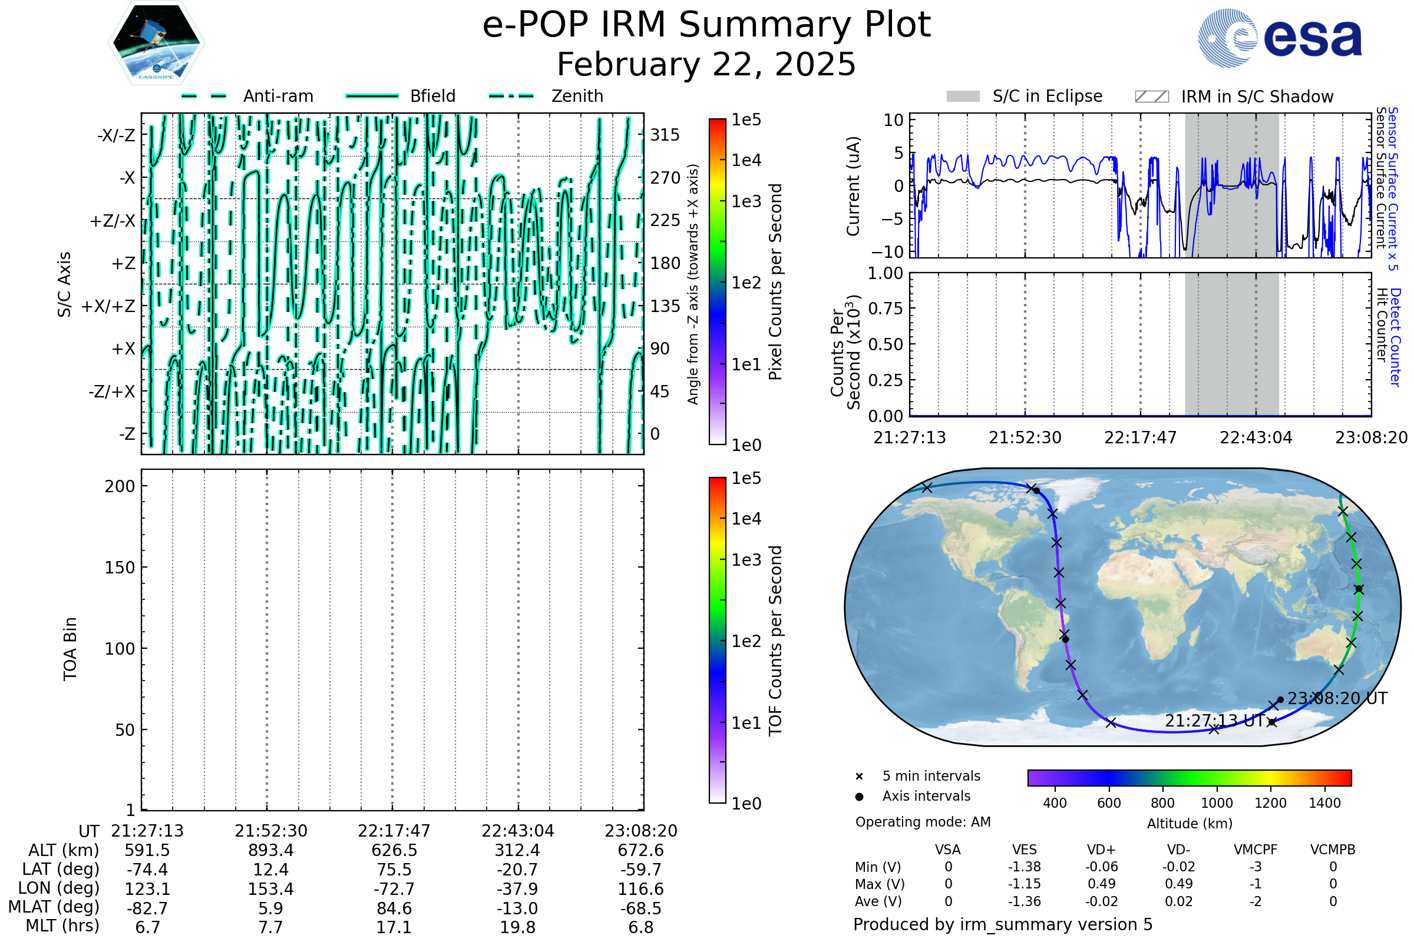Click the VES column header in voltage table
This screenshot has height=942, width=1414.
point(1025,850)
